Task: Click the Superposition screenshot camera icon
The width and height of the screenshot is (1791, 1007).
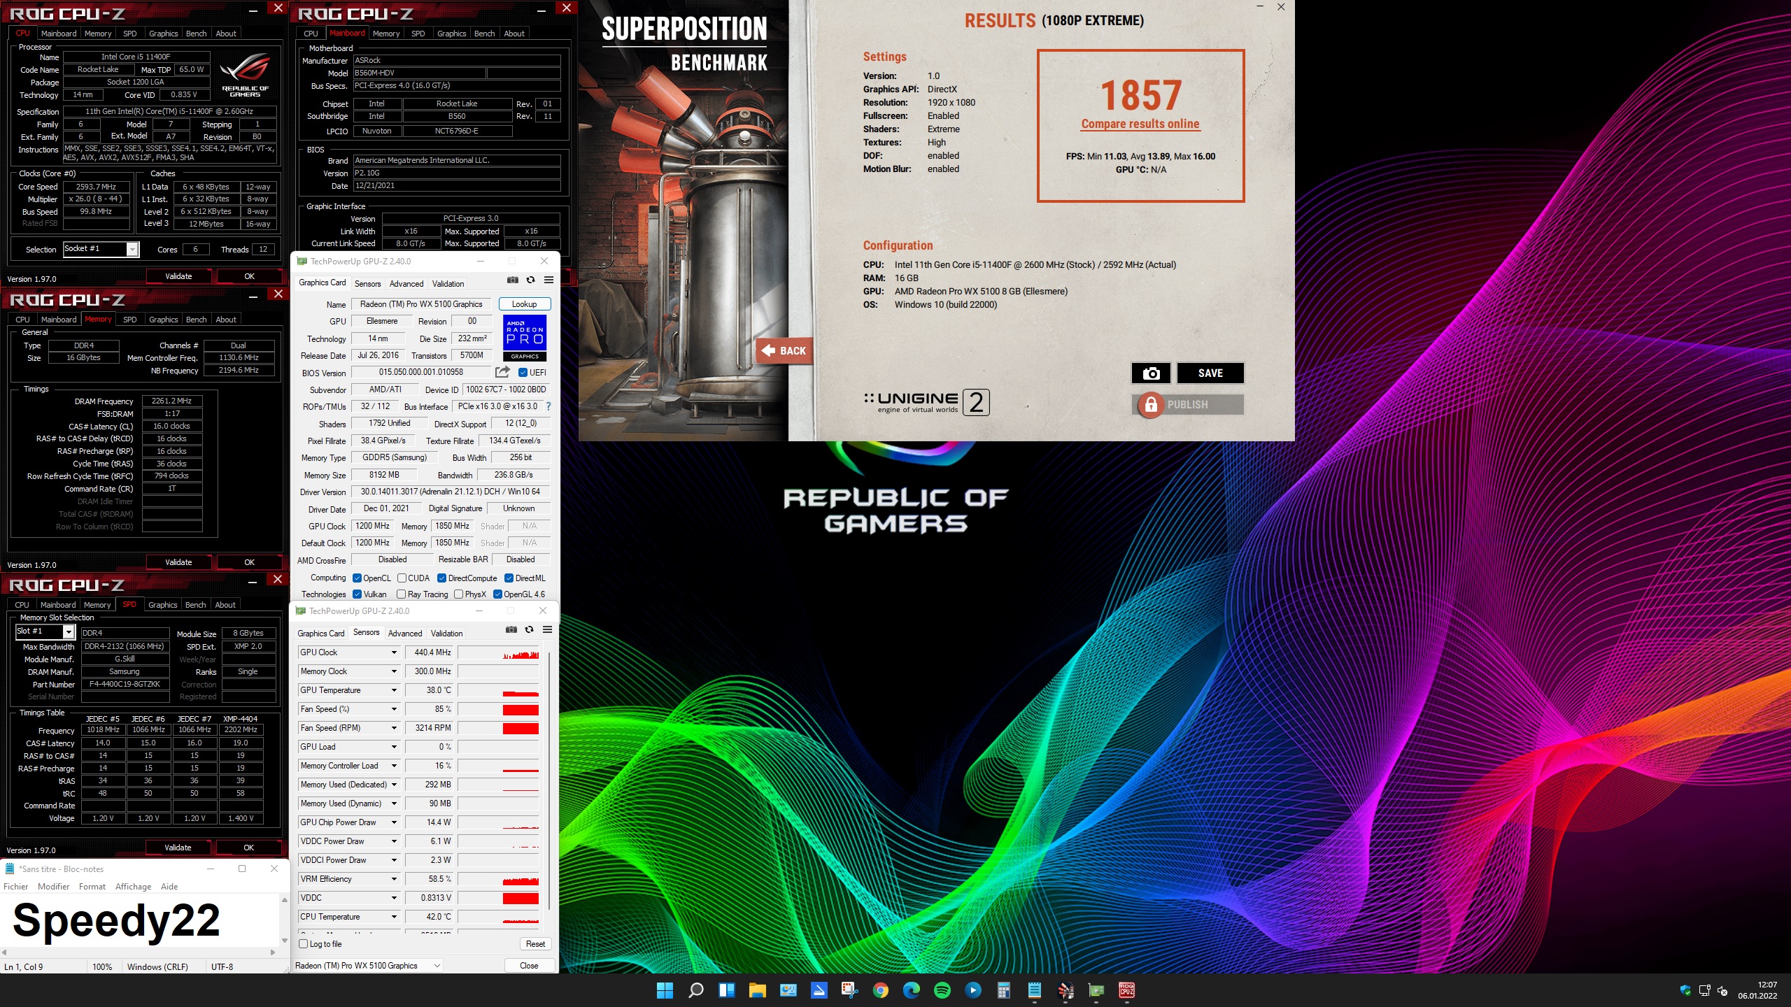Action: [x=1151, y=373]
